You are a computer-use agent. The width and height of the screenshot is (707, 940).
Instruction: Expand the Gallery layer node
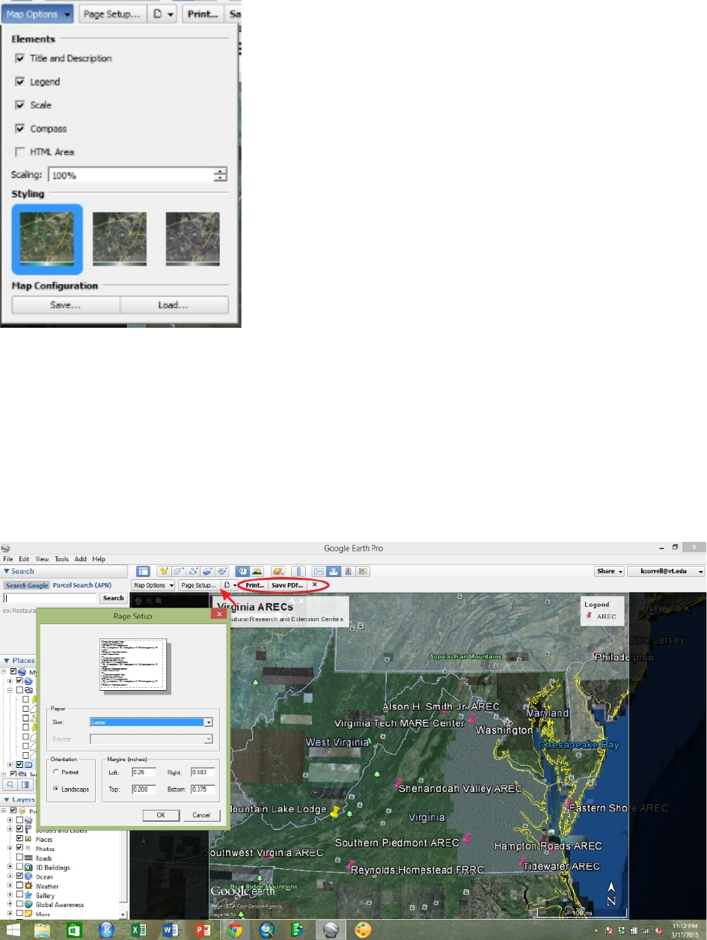tap(10, 895)
